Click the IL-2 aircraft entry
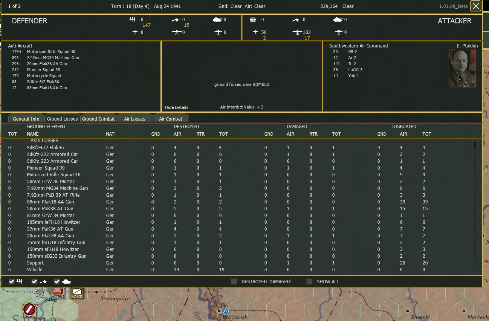 pyautogui.click(x=352, y=64)
